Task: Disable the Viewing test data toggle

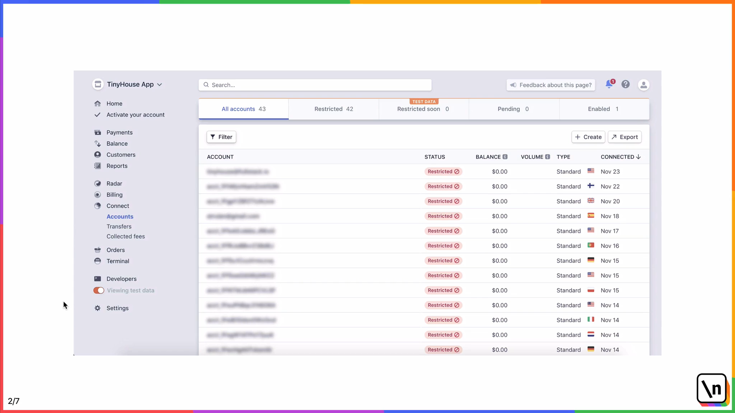Action: [x=98, y=290]
